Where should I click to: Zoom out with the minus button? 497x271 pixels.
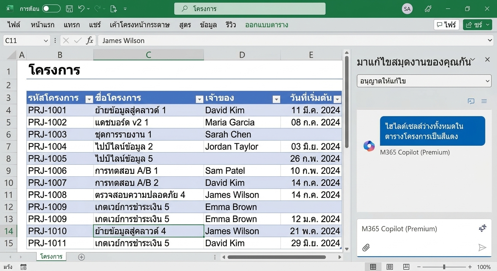[x=419, y=267]
